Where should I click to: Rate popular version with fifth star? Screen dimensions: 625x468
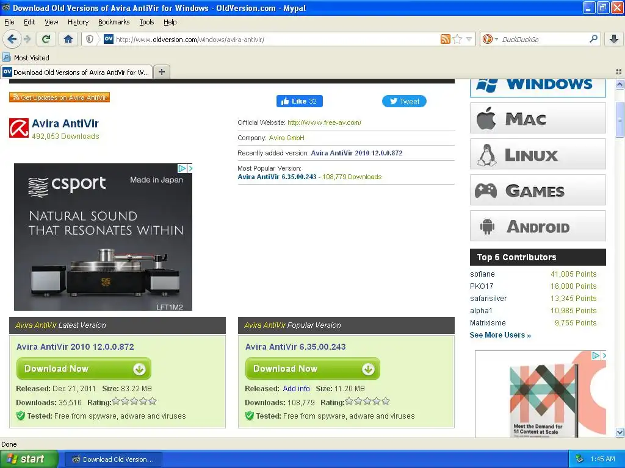point(386,401)
